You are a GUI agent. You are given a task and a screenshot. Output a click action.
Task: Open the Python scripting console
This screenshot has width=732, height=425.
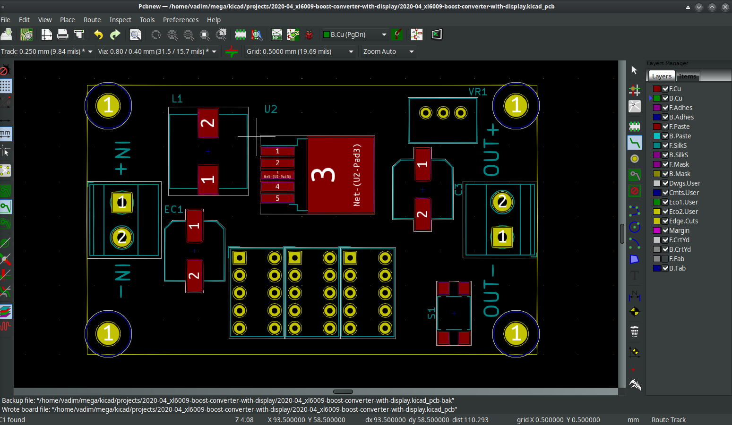[437, 34]
